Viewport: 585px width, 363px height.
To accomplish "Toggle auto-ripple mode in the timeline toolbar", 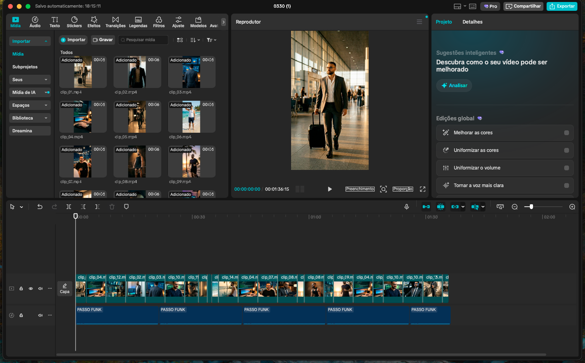I will click(426, 207).
